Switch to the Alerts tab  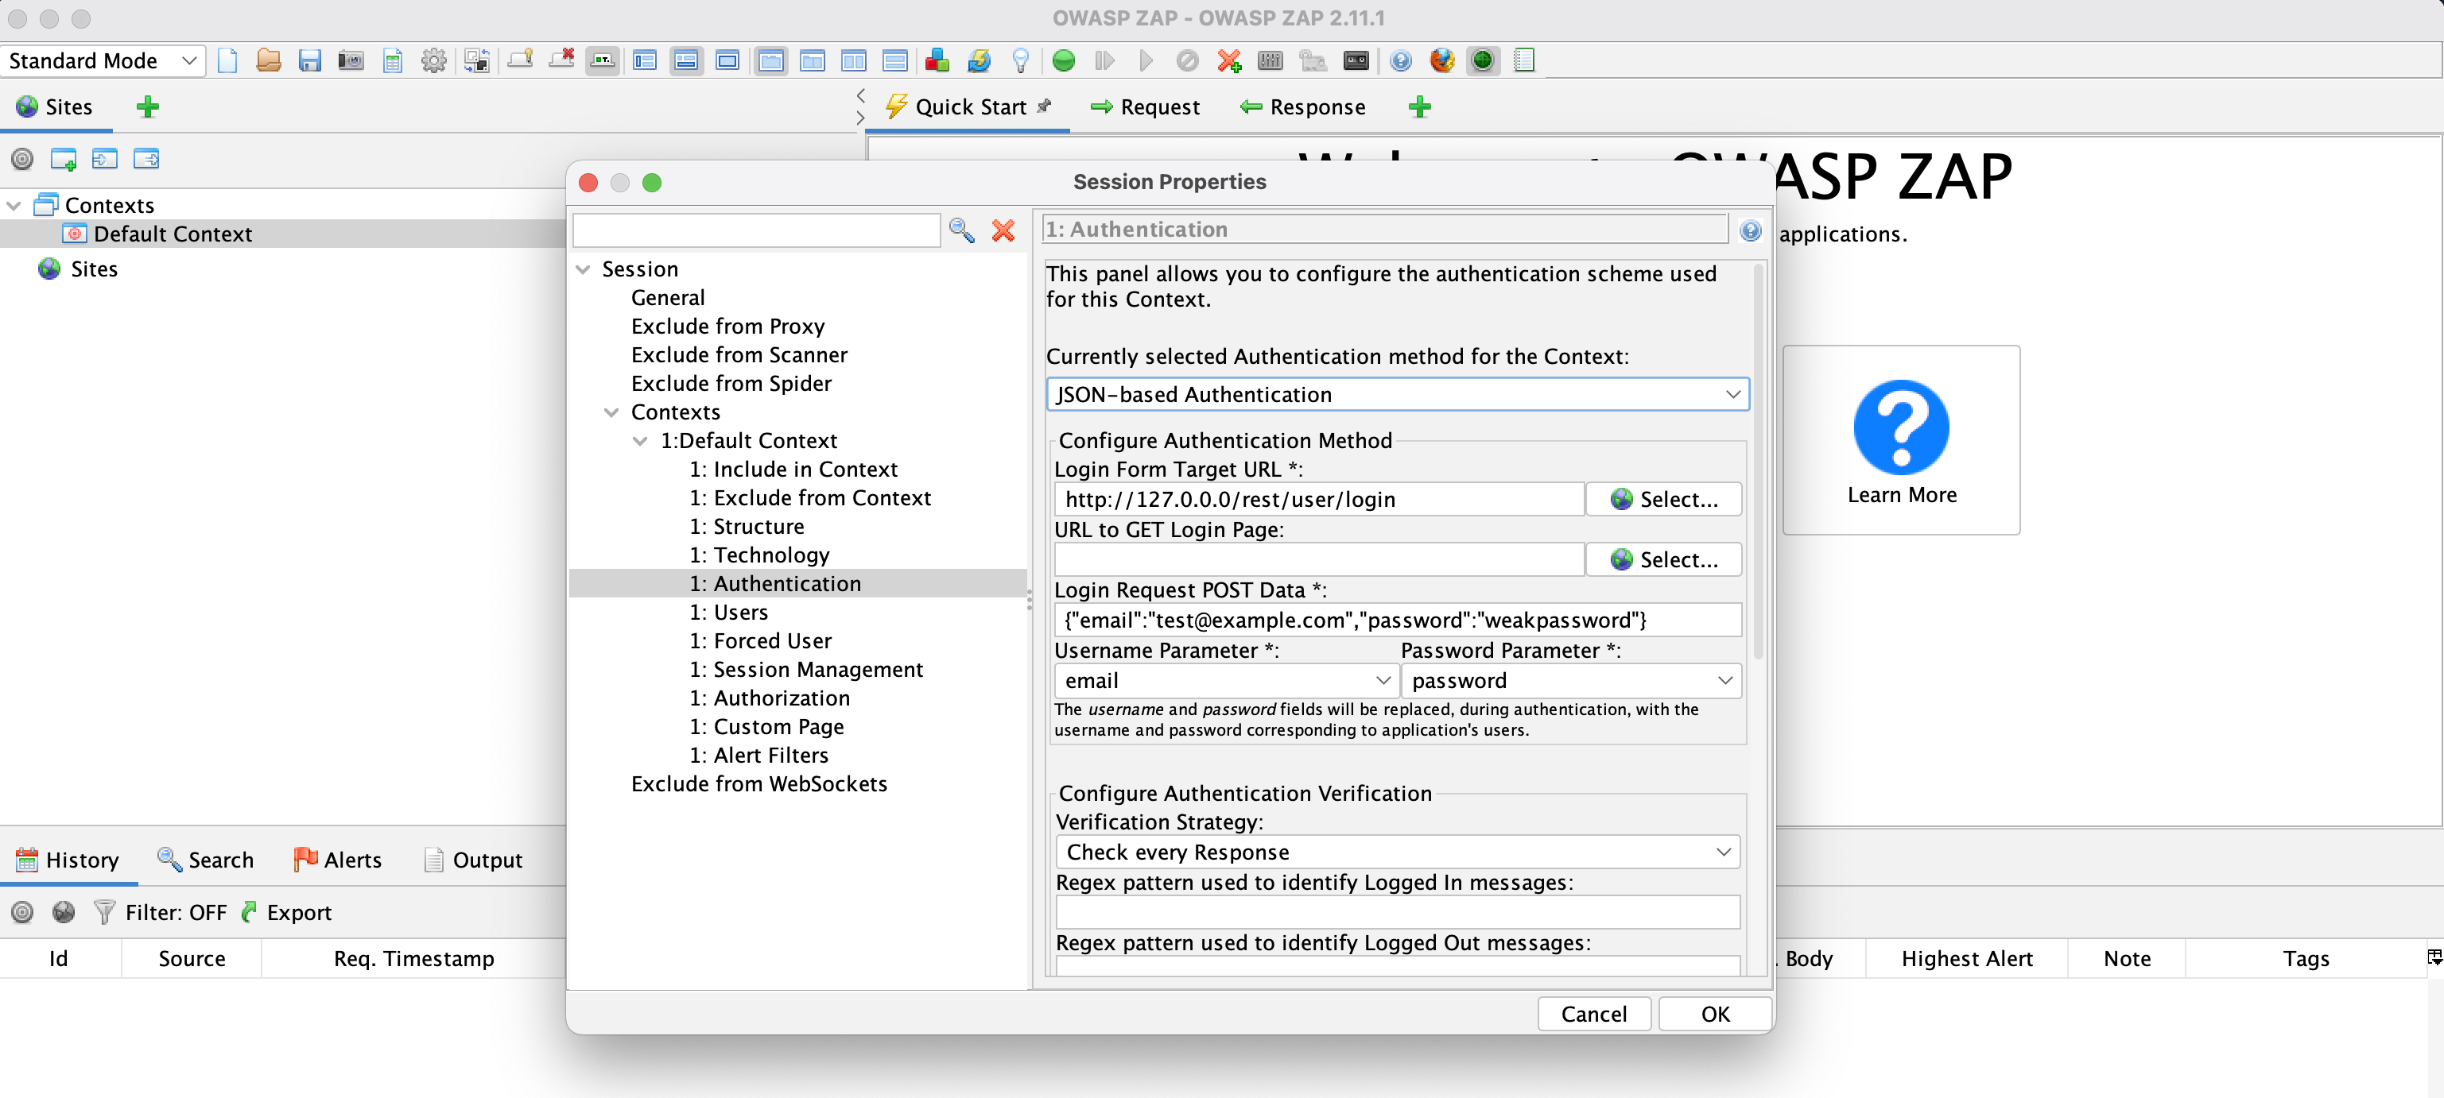click(338, 860)
